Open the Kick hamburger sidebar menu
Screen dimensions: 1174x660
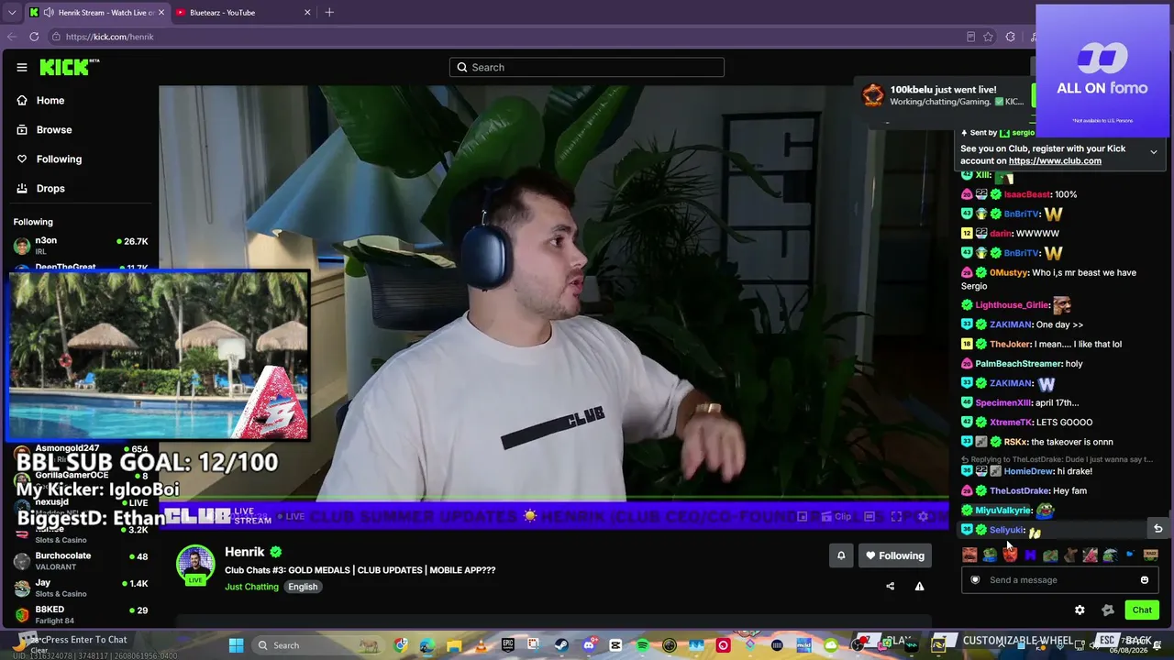(22, 67)
